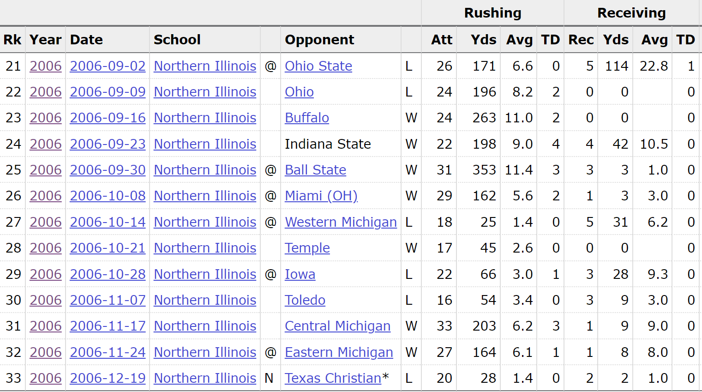
Task: Open the Toledo opponent link
Action: pyautogui.click(x=305, y=300)
